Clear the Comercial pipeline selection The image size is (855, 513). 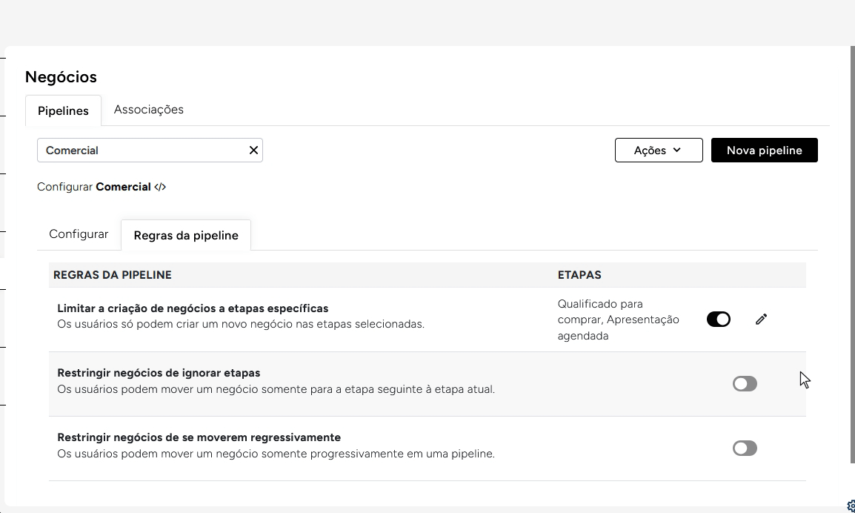(x=253, y=150)
